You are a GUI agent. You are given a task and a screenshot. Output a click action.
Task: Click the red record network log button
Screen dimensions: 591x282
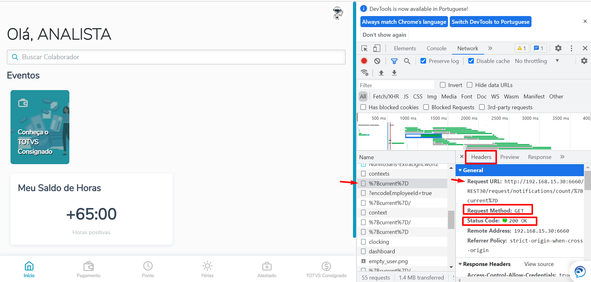[x=364, y=61]
